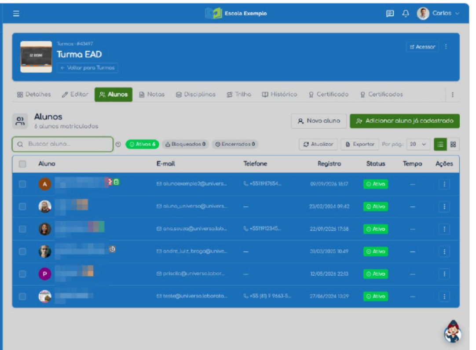Viewport: 476px width, 350px height.
Task: Open the tab bar overflow menu
Action: 453,95
